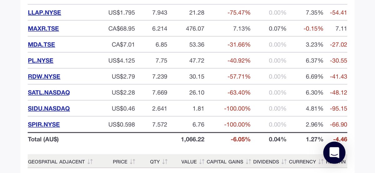The height and width of the screenshot is (173, 375).
Task: Open the LLAP.NYSE holding link
Action: click(44, 13)
